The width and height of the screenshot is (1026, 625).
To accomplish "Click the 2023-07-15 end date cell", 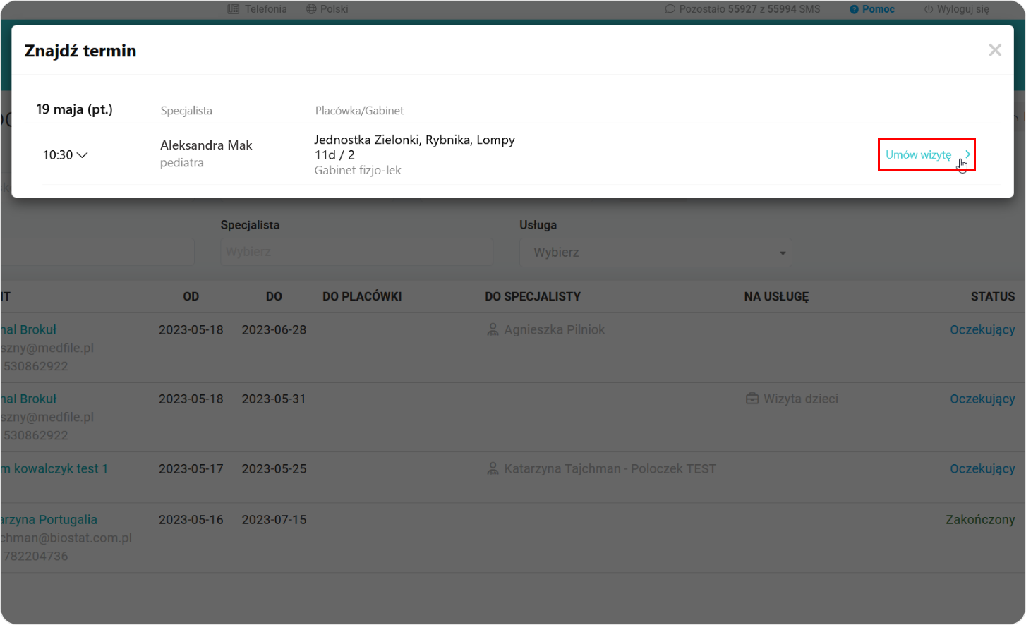I will [x=274, y=519].
